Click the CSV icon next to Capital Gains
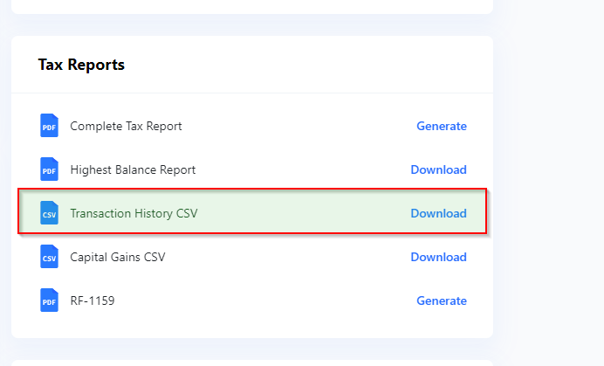Screen dimensions: 604x366 point(49,257)
